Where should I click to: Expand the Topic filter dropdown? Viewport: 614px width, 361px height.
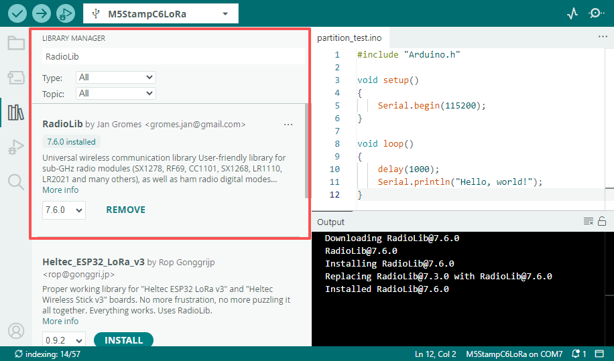[115, 94]
